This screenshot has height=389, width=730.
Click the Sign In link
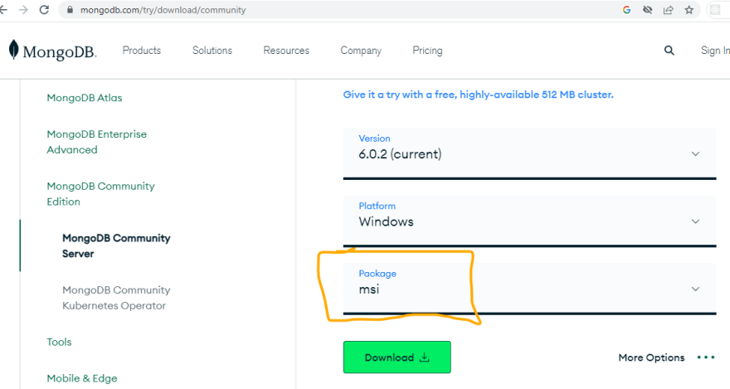pyautogui.click(x=715, y=51)
